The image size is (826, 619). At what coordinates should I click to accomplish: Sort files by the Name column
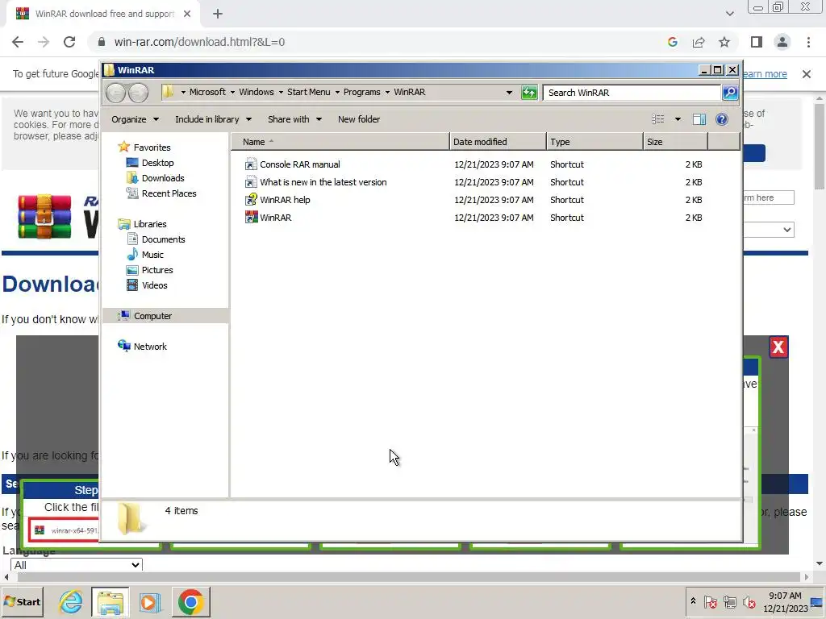(340, 142)
